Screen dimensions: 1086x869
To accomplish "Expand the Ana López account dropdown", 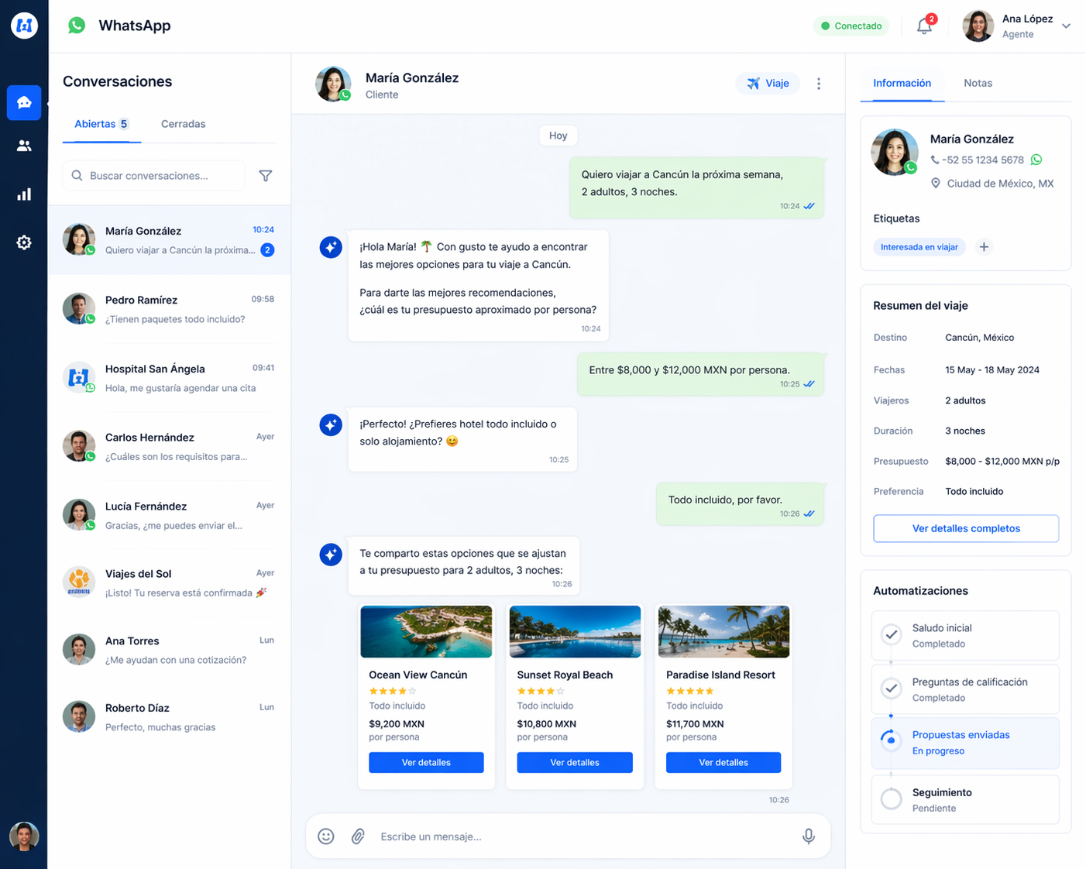I will tap(1066, 26).
